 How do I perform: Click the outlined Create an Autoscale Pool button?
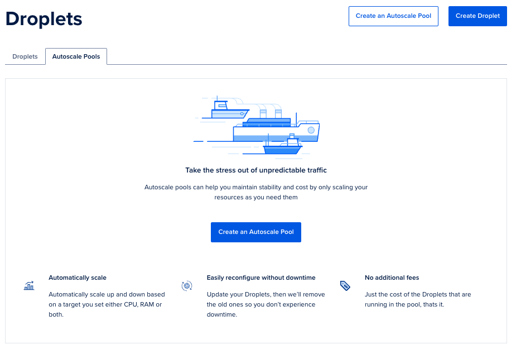tap(393, 16)
